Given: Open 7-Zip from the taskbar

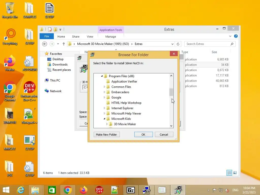Looking at the screenshot, I should click(131, 190).
